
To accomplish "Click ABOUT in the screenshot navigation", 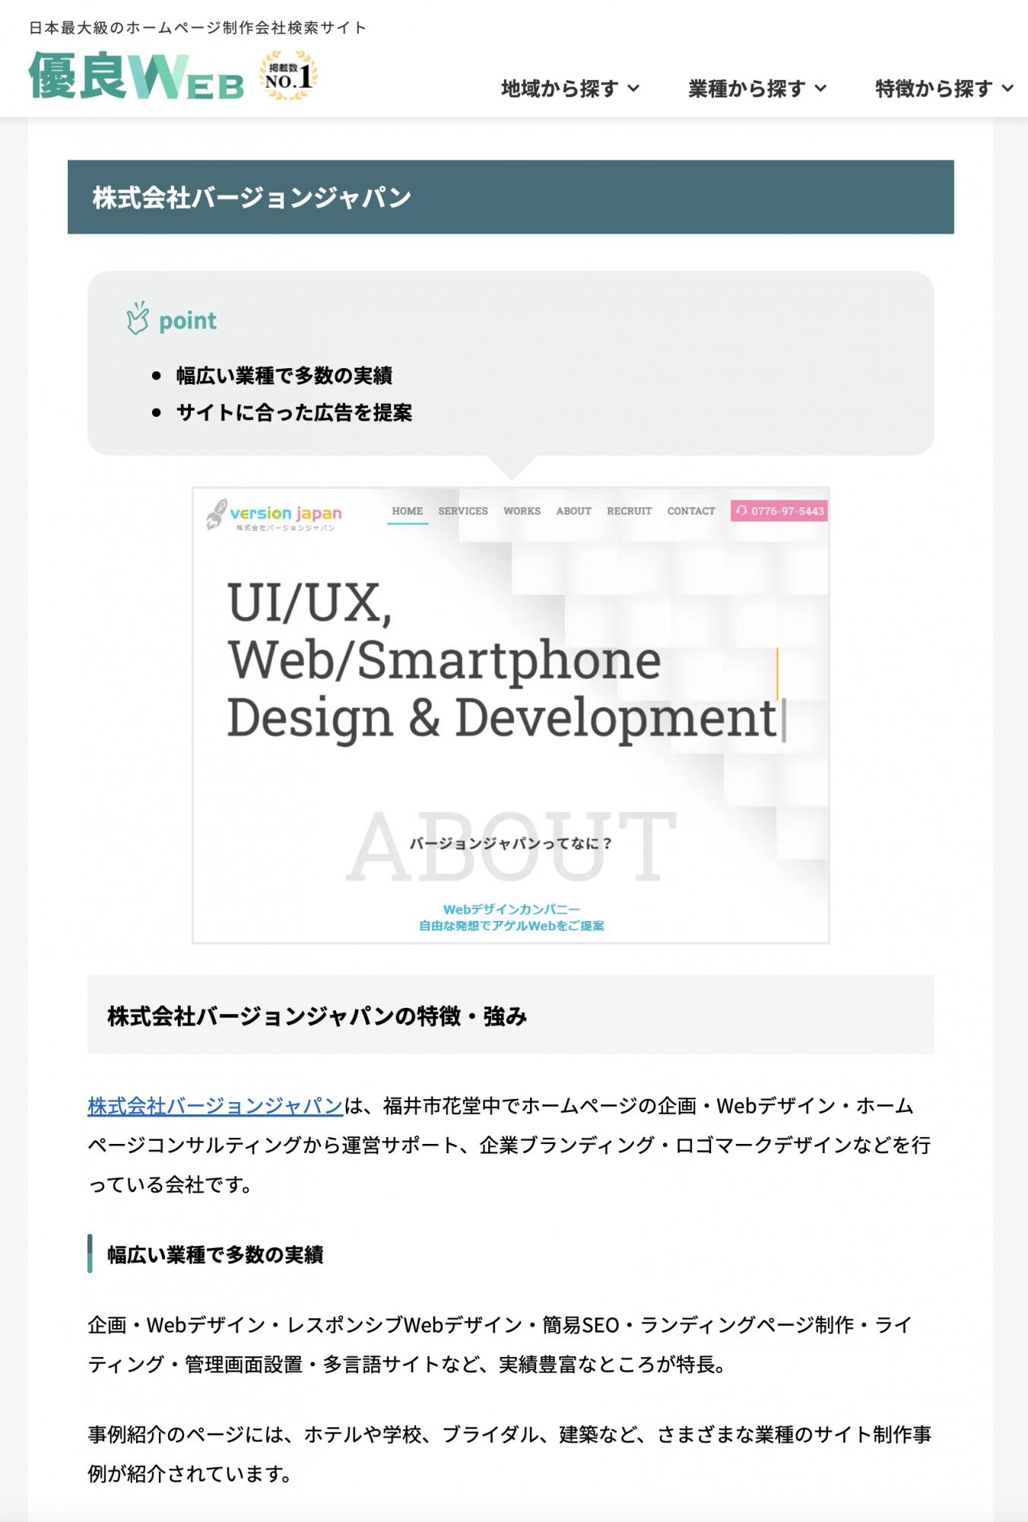I will pyautogui.click(x=574, y=511).
